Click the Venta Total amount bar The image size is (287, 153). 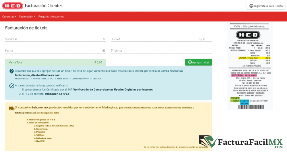(55, 62)
